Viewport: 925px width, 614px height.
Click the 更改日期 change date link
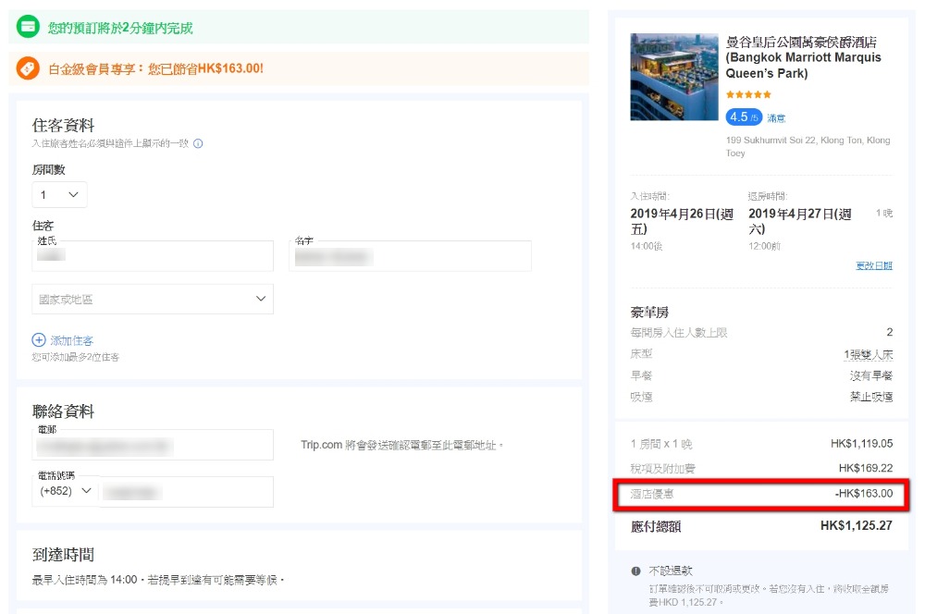[x=873, y=265]
